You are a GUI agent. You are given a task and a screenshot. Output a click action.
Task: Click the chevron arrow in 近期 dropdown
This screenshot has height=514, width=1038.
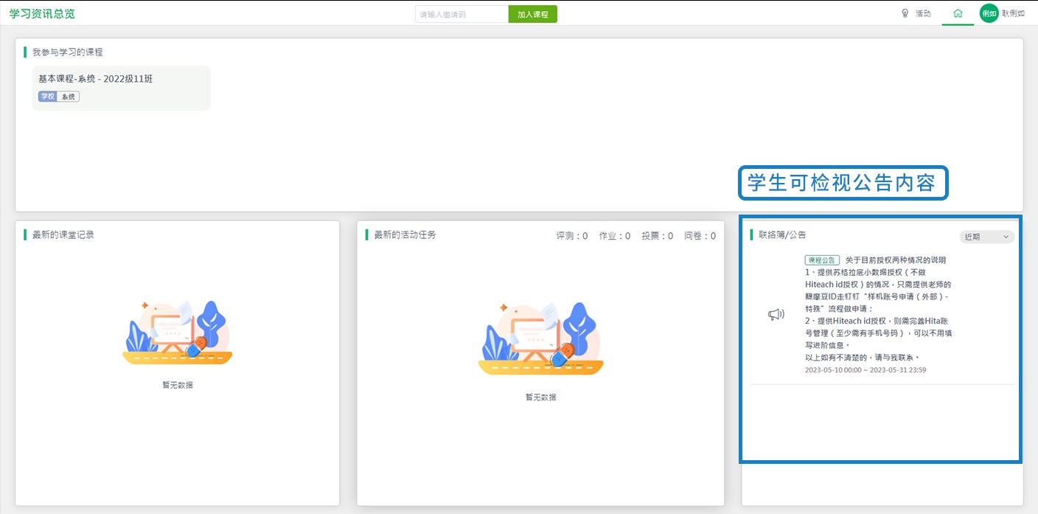click(x=1006, y=237)
